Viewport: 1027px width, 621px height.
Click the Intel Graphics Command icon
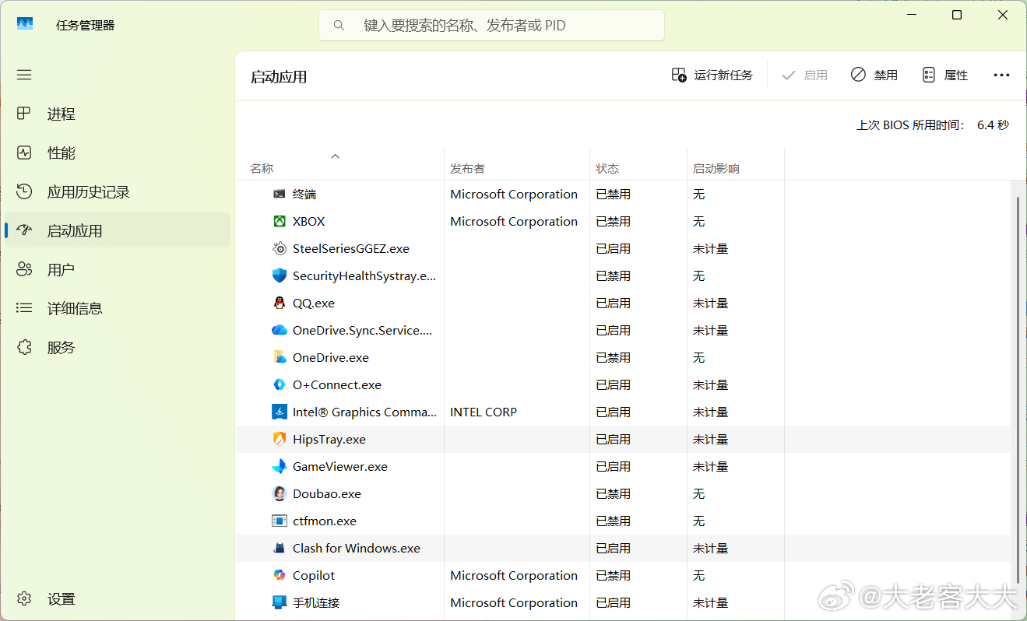(x=280, y=412)
